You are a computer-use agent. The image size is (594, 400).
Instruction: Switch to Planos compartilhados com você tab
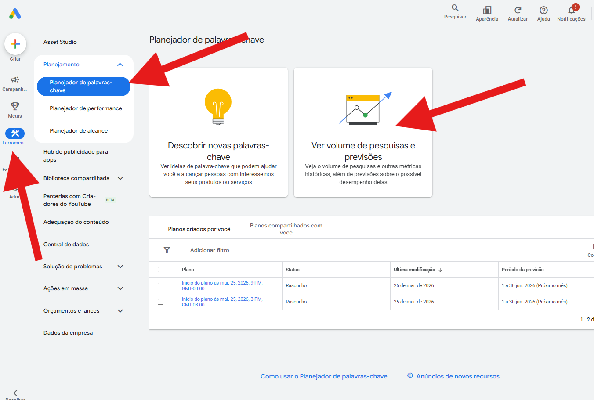pyautogui.click(x=286, y=229)
